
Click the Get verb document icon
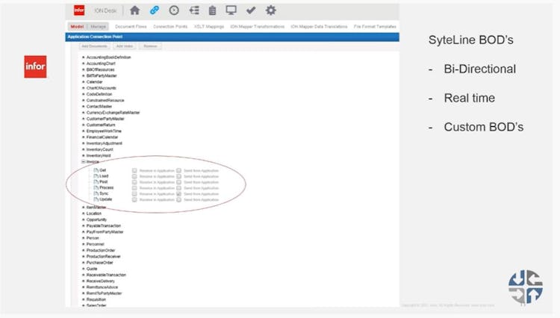click(96, 170)
